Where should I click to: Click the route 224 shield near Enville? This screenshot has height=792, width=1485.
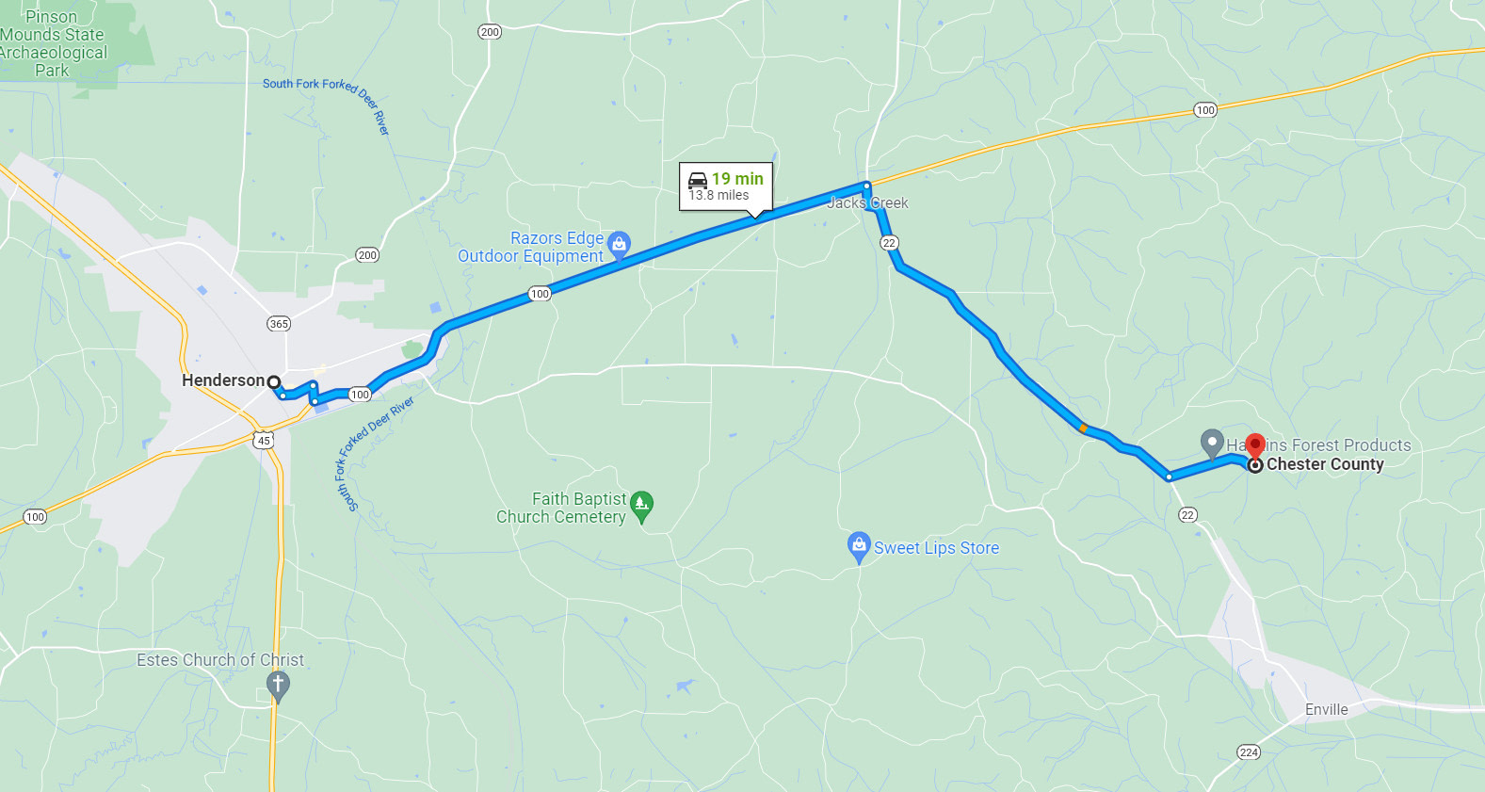point(1249,752)
